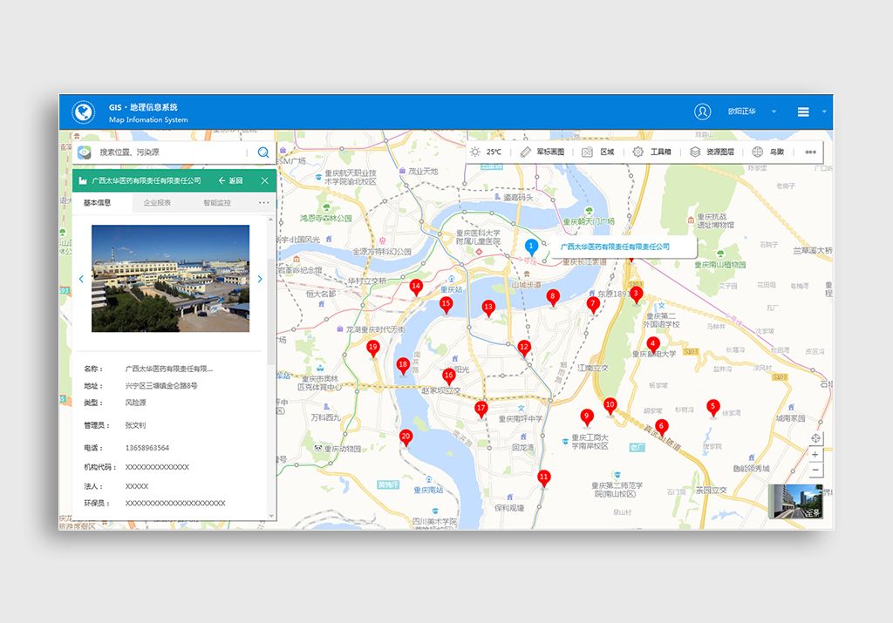Zoom in with the plus button

pos(815,455)
